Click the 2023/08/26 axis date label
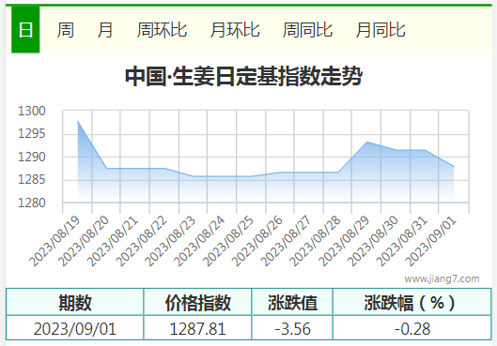The width and height of the screenshot is (497, 346). pyautogui.click(x=257, y=242)
